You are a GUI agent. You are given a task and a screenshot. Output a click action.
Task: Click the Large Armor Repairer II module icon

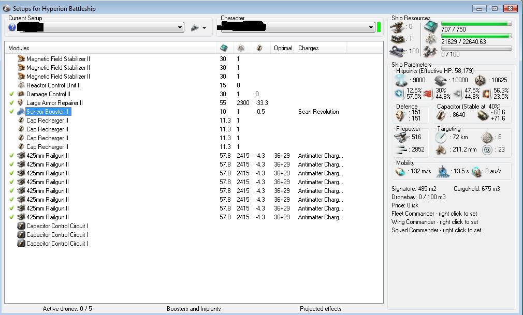[21, 102]
